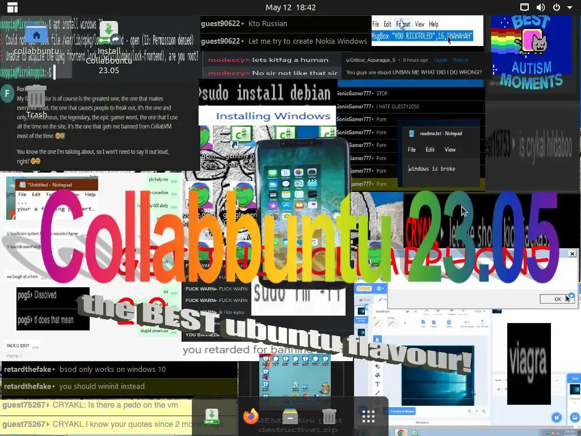Image resolution: width=581 pixels, height=436 pixels.
Task: Click the volume speaker icon in top bar
Action: pos(541,7)
